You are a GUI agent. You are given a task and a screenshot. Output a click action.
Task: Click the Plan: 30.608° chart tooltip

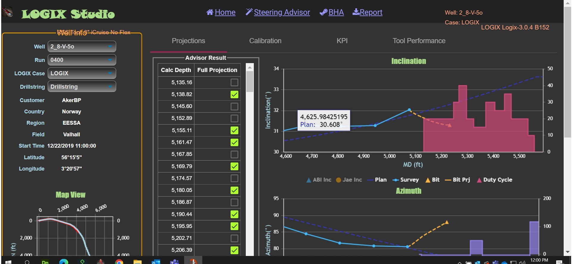point(324,121)
